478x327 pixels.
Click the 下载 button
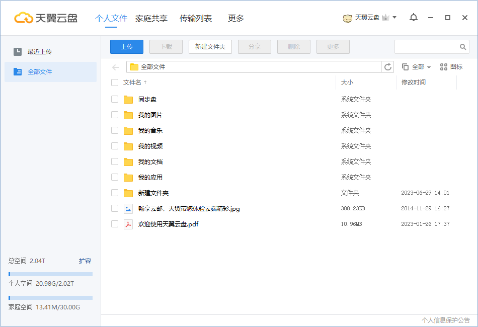pos(166,47)
